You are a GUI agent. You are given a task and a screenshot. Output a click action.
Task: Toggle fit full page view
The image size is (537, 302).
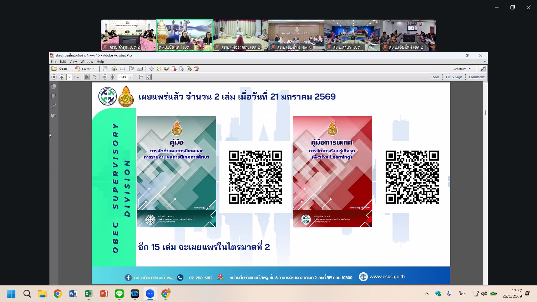tap(149, 77)
